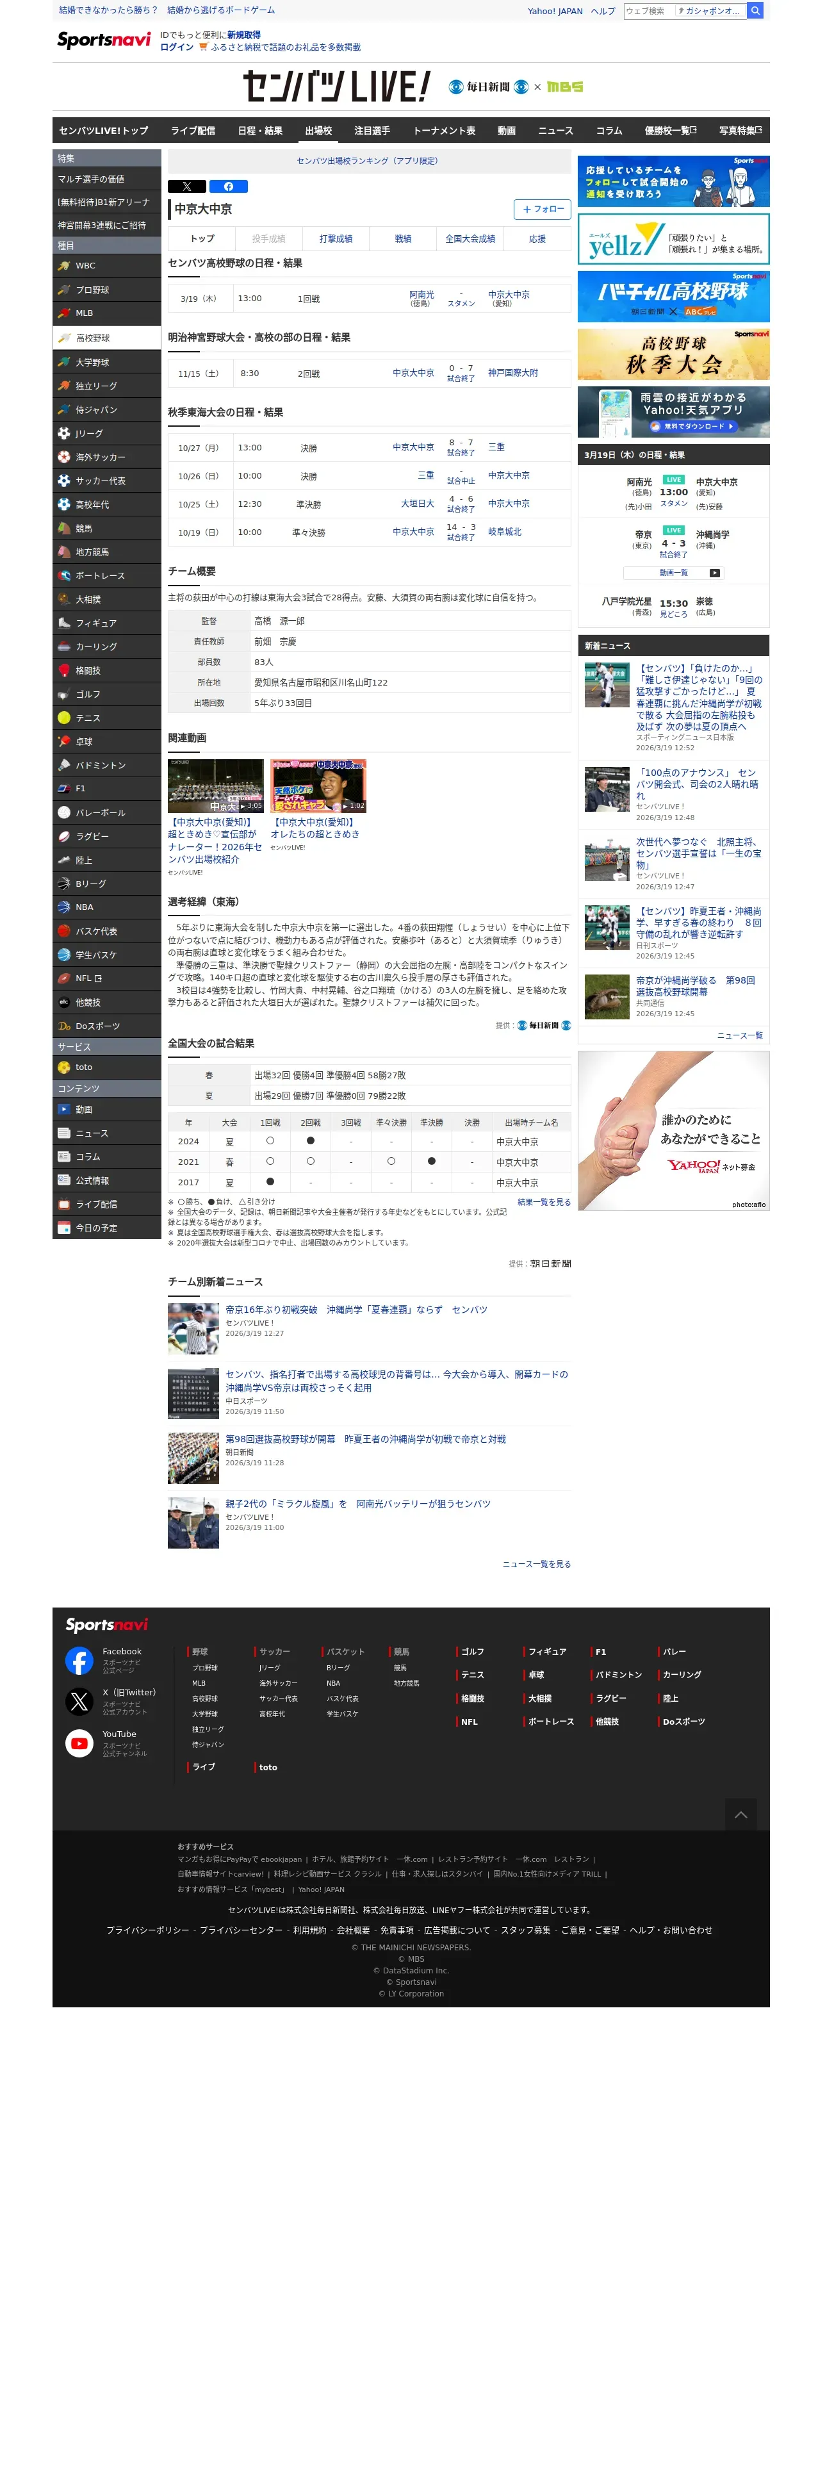
Task: Switch to 戦績 tab
Action: 403,238
